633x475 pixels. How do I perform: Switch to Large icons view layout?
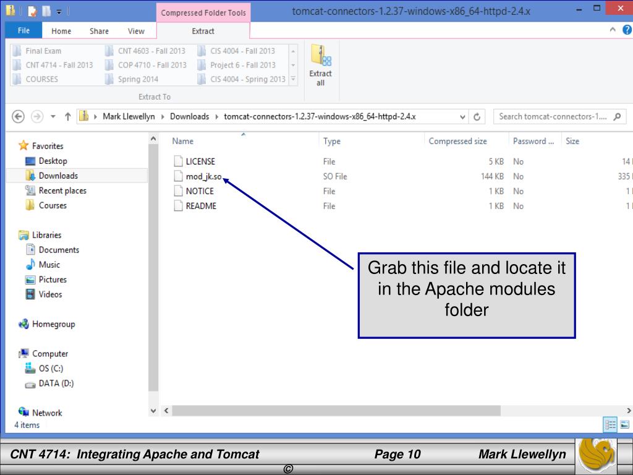click(x=624, y=424)
